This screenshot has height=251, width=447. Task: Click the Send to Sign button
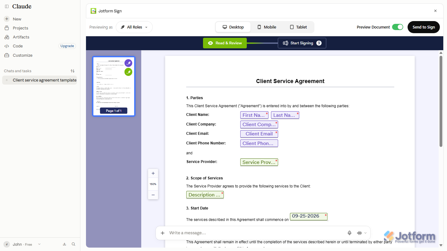424,27
